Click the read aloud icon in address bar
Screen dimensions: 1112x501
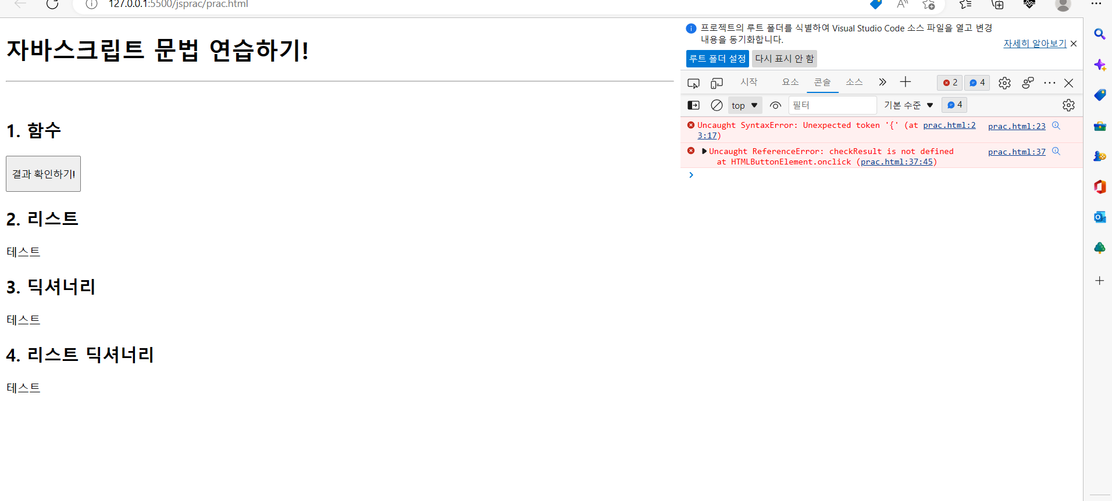tap(902, 4)
